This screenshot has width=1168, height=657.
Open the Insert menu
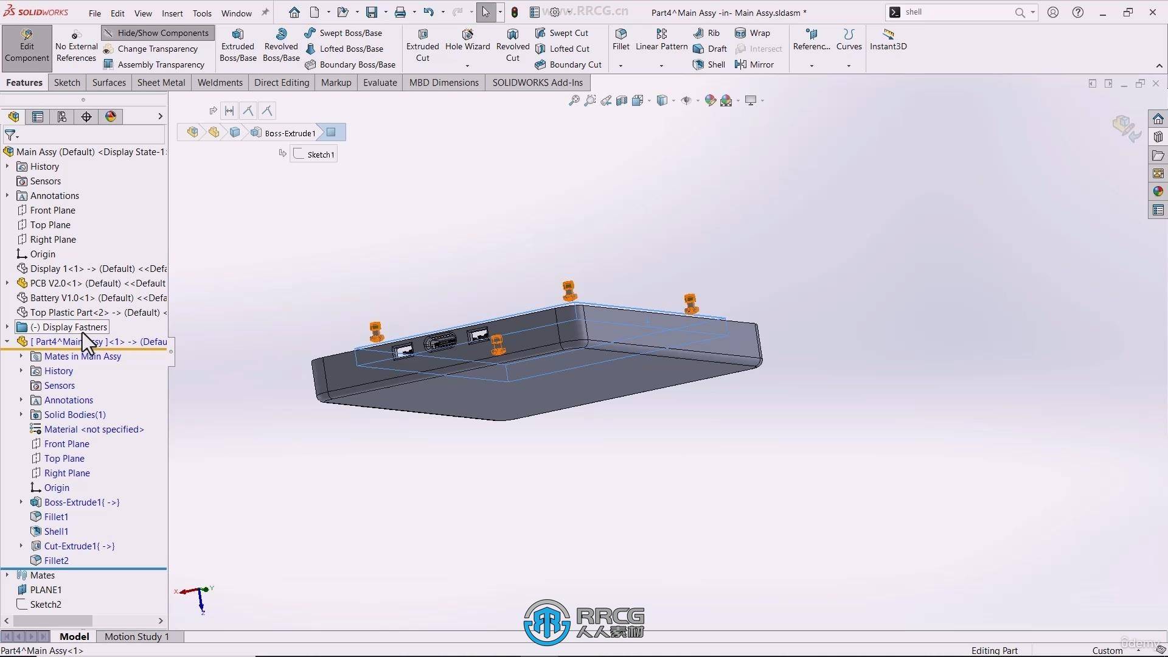[172, 13]
